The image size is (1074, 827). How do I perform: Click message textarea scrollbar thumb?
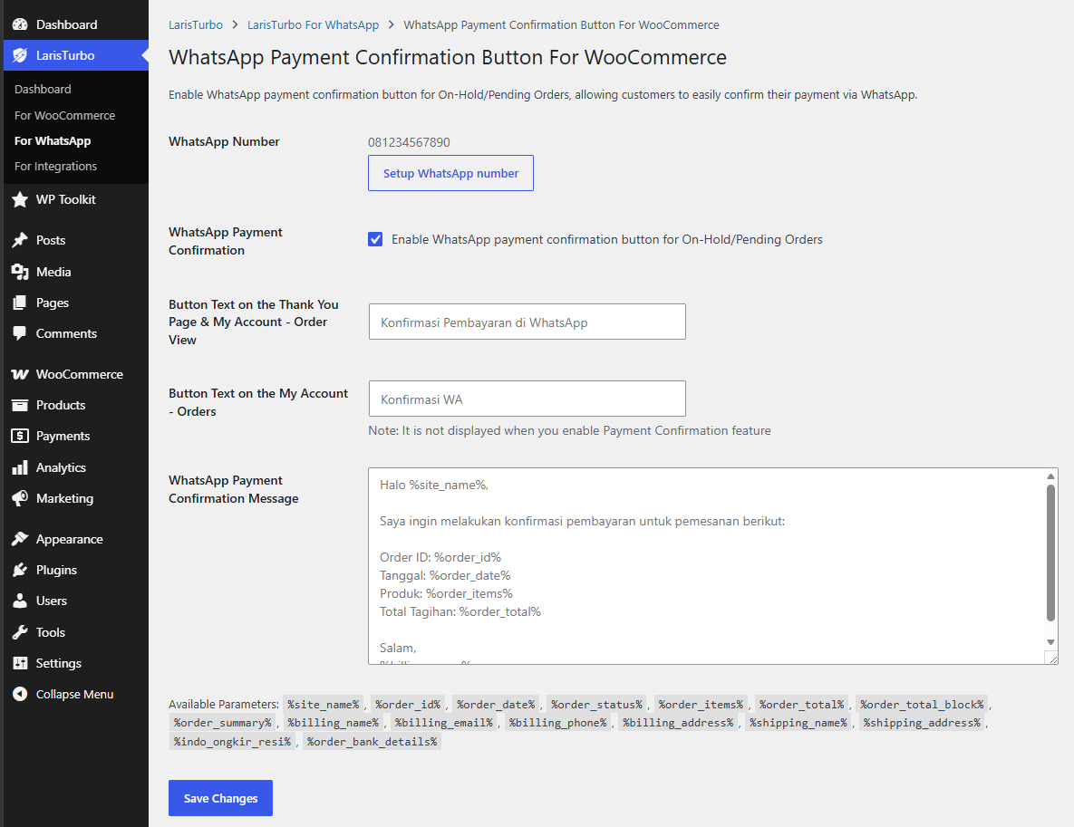pos(1050,553)
